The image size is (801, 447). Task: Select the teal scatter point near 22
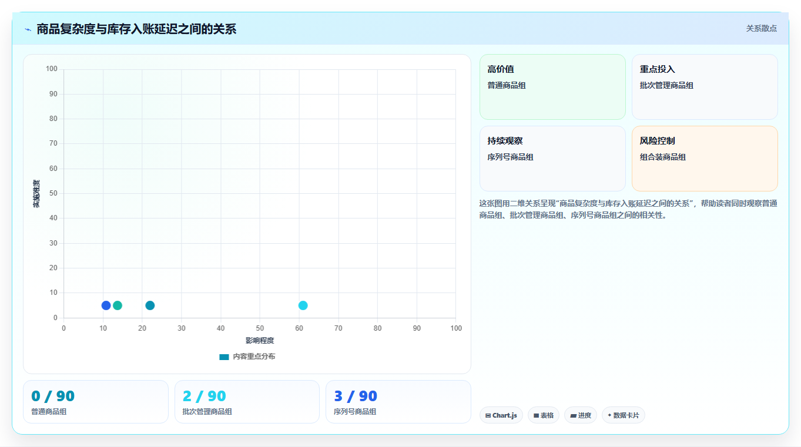[x=150, y=305]
